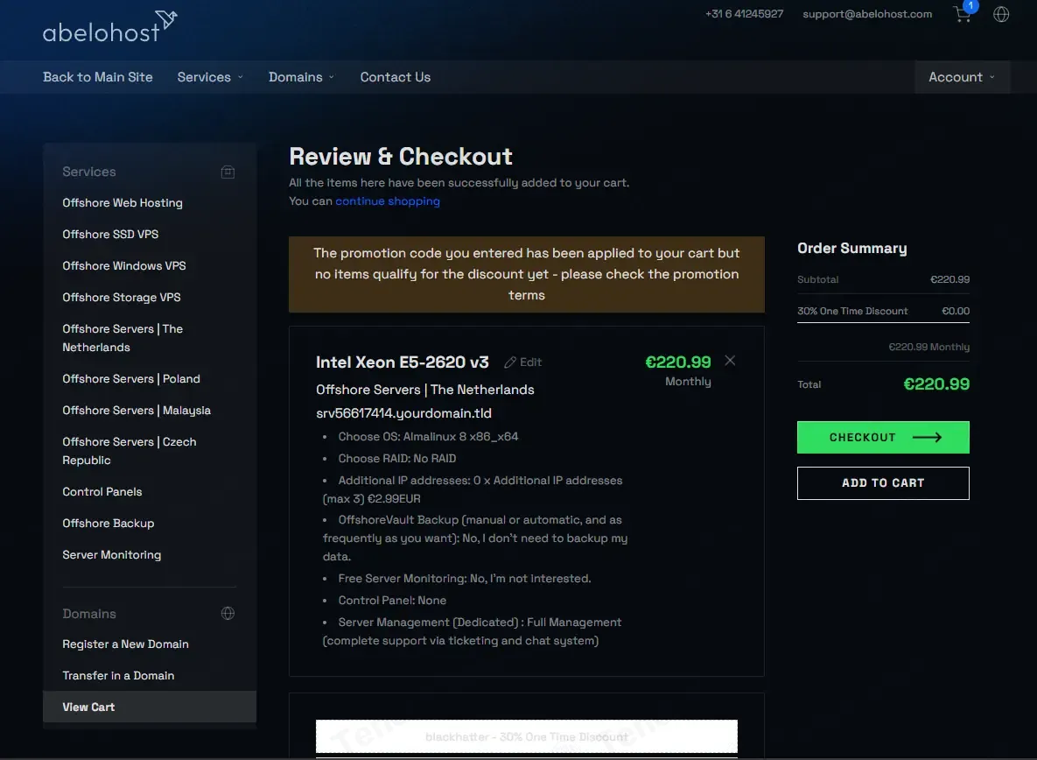This screenshot has height=760, width=1037.
Task: Click the support@abelohost.com email
Action: click(867, 14)
